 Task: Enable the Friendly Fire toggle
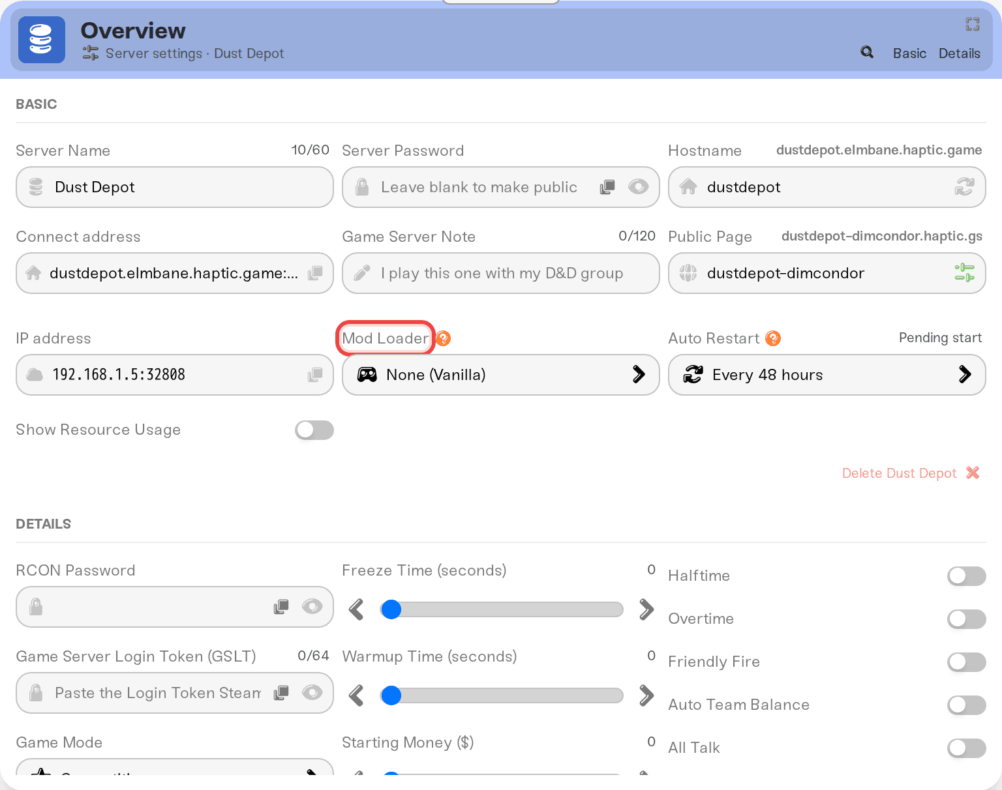pyautogui.click(x=967, y=662)
